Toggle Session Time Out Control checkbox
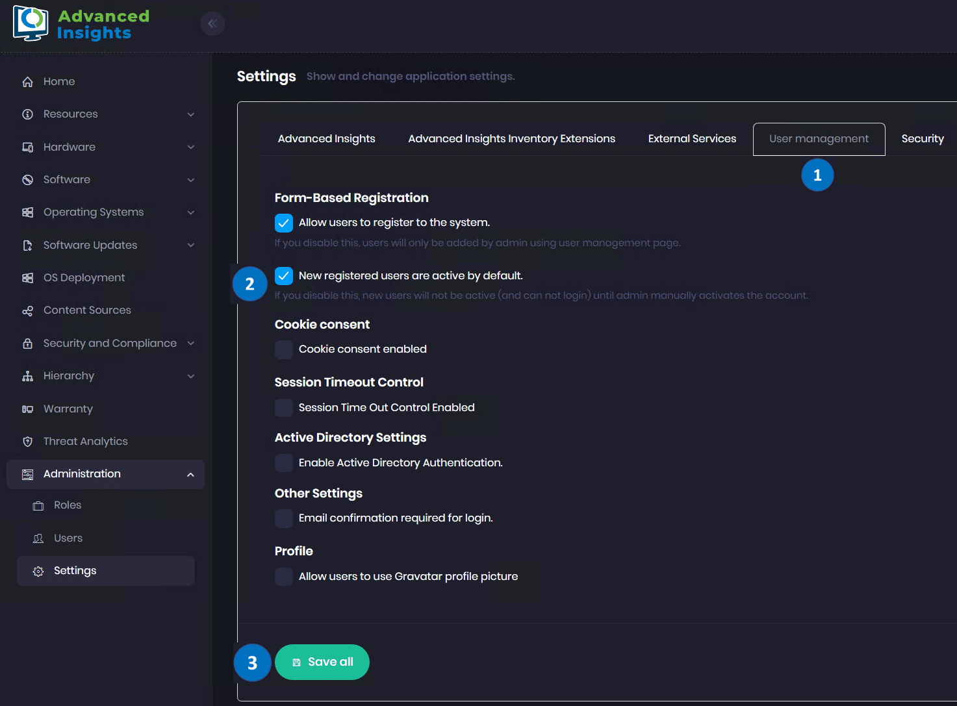The width and height of the screenshot is (957, 706). 284,408
